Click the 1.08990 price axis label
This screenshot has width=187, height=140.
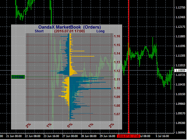click(180, 133)
